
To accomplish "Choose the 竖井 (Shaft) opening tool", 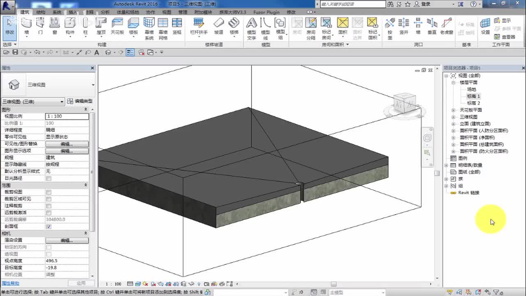I will pyautogui.click(x=404, y=25).
